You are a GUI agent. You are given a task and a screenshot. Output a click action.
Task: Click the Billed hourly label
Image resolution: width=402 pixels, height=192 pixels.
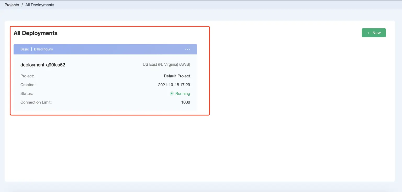tap(43, 49)
